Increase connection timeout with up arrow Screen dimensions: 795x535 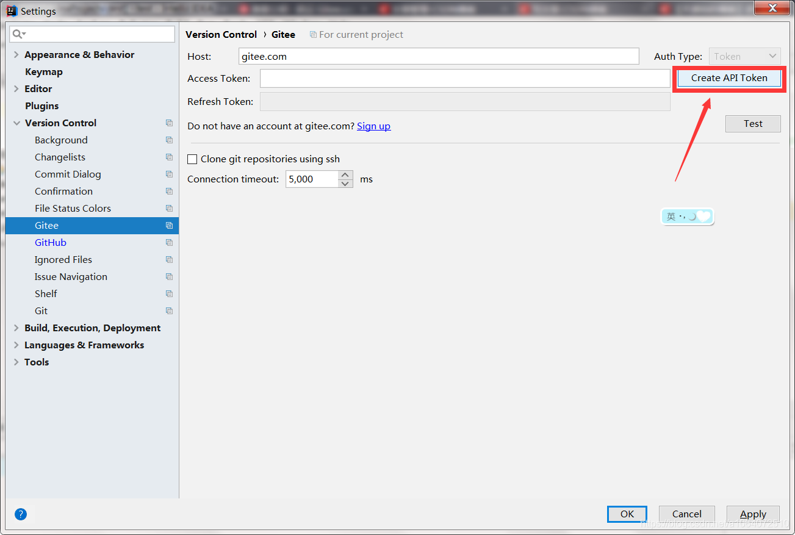[x=345, y=175]
